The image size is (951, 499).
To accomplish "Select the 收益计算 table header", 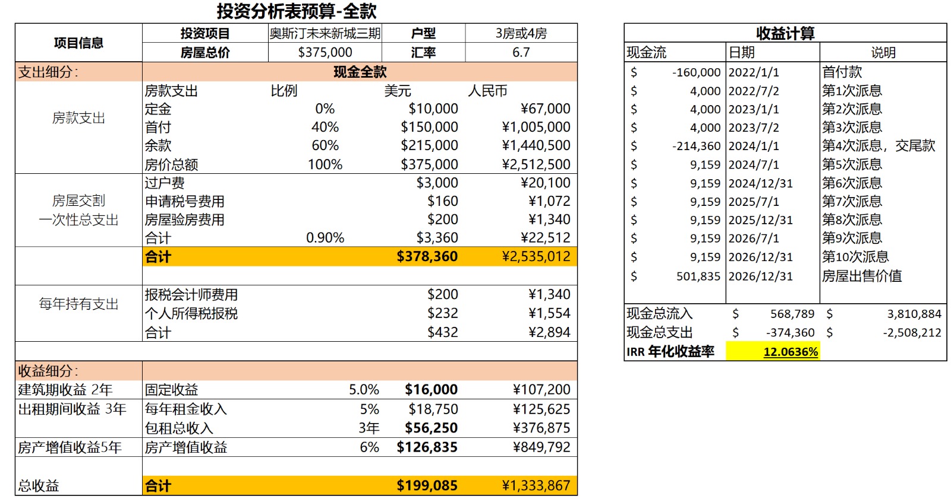I will pos(785,33).
